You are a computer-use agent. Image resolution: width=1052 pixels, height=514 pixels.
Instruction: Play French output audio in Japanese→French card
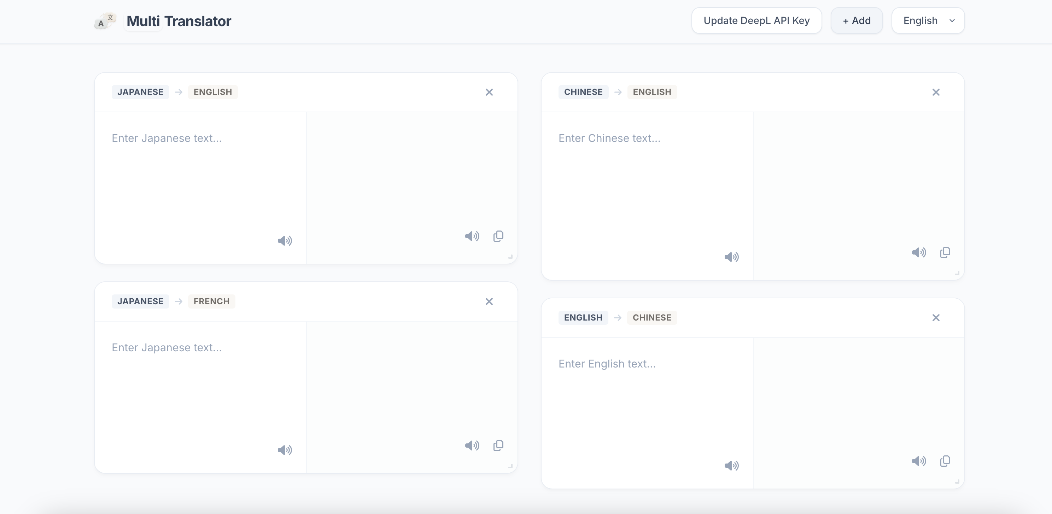(x=472, y=446)
